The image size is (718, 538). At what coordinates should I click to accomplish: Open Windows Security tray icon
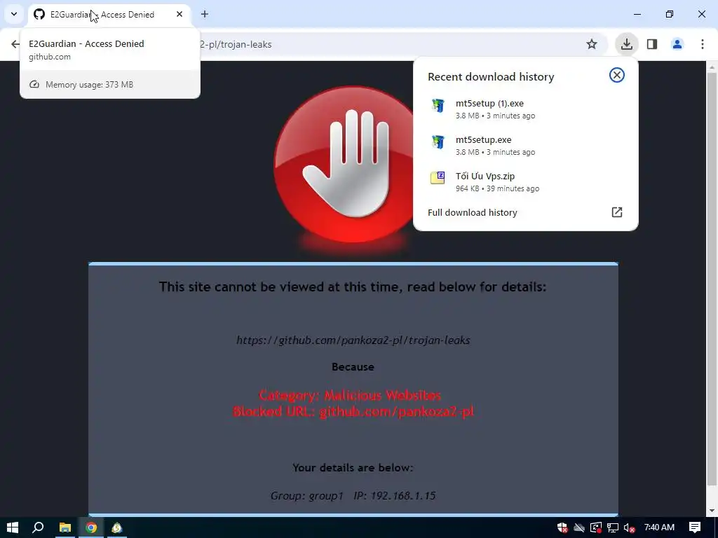tap(562, 527)
